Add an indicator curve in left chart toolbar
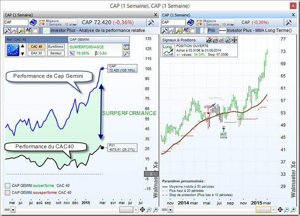The height and width of the screenshot is (216, 300). (14, 31)
